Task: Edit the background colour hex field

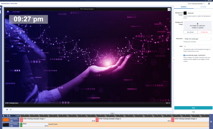Action: (199, 13)
